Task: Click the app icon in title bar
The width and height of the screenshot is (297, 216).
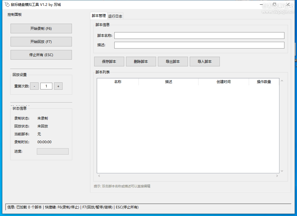Action: click(x=7, y=5)
